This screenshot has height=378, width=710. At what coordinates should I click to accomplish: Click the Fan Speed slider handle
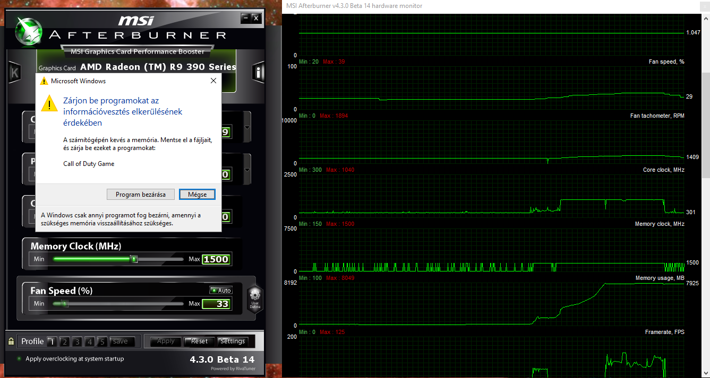[65, 304]
